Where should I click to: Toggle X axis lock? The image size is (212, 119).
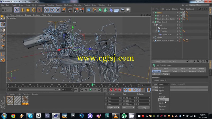coord(47,10)
